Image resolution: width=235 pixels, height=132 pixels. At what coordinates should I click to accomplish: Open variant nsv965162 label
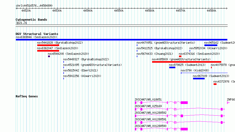pyautogui.click(x=219, y=43)
